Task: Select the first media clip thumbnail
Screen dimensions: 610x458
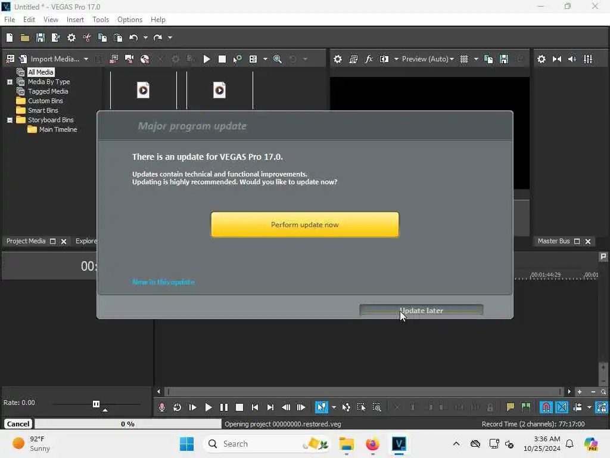Action: 143,91
